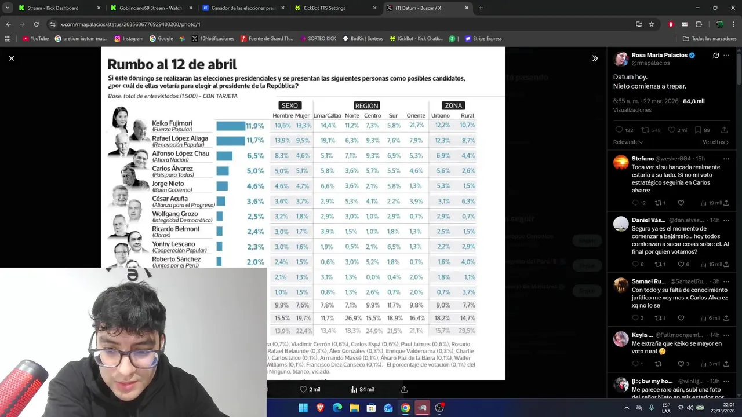742x417 pixels.
Task: Go back in browser history
Action: 8,24
